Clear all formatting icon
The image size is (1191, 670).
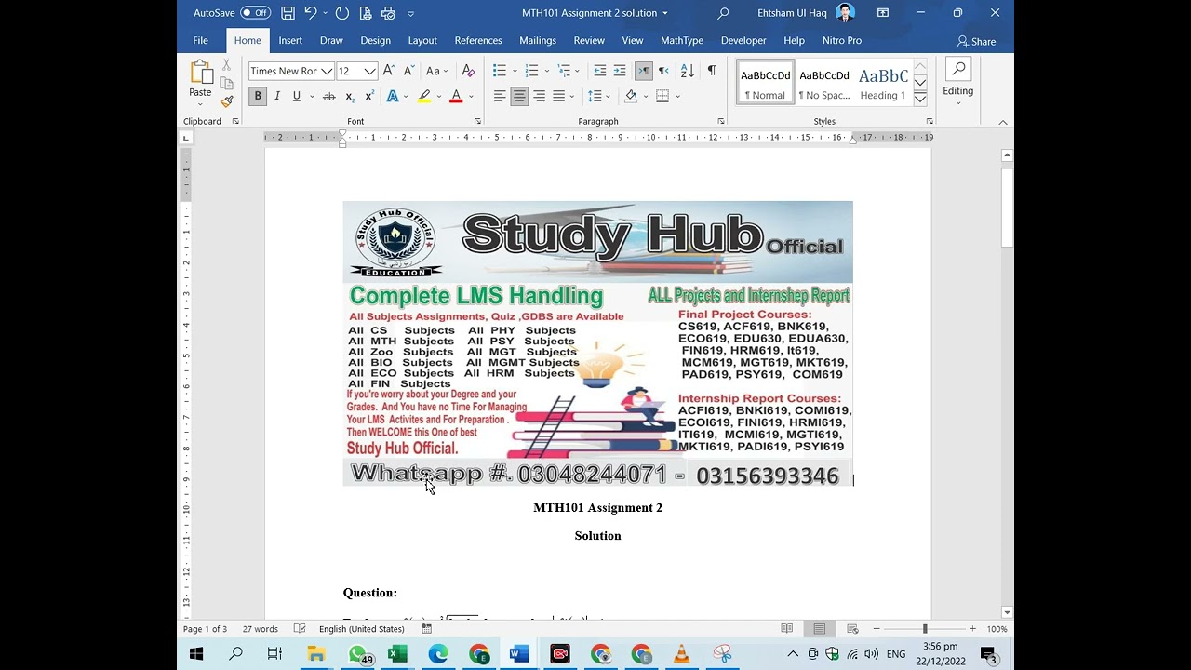tap(468, 71)
